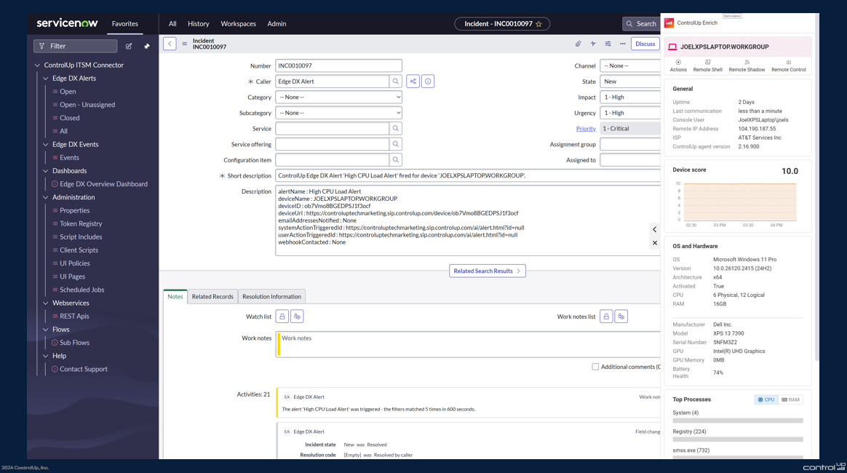The image size is (847, 473).
Task: Click the Discuss button
Action: click(x=645, y=44)
